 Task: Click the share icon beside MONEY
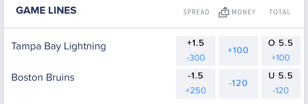click(x=224, y=12)
